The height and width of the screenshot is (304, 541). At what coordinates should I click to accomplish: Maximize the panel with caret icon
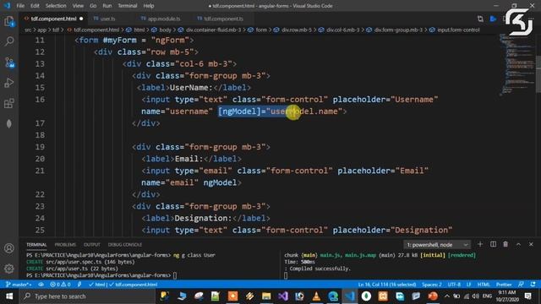point(518,244)
